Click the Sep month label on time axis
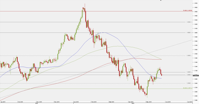Viewport: 199px width, 104px height. [x=3, y=102]
